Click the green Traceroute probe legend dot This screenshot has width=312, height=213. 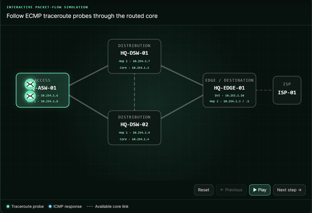point(8,206)
